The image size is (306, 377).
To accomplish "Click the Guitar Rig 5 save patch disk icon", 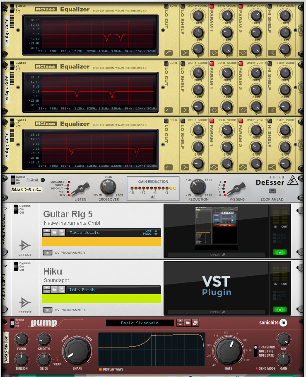I will pyautogui.click(x=62, y=233).
